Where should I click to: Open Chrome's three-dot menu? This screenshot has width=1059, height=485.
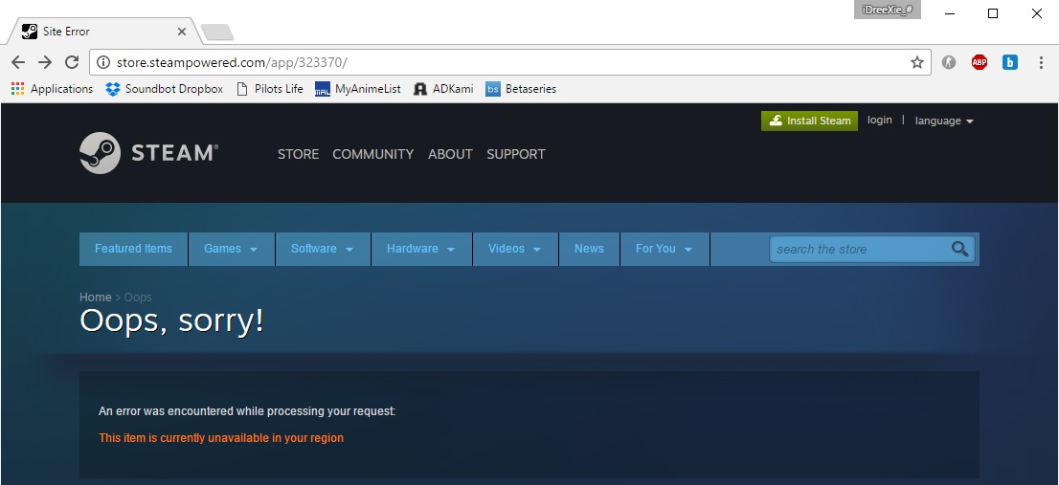1041,63
